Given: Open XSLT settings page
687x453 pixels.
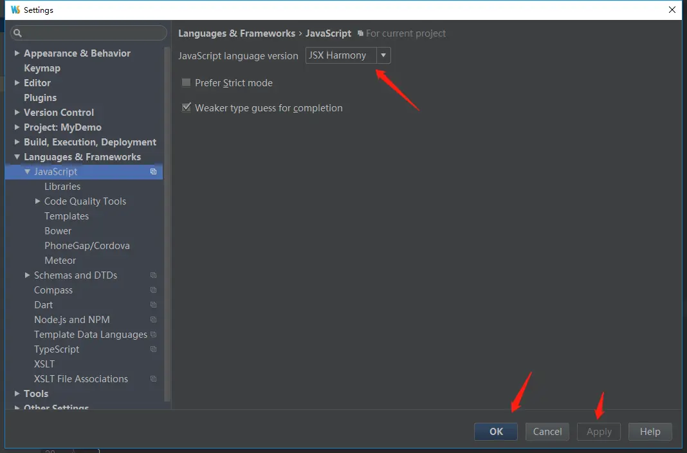Looking at the screenshot, I should tap(44, 364).
